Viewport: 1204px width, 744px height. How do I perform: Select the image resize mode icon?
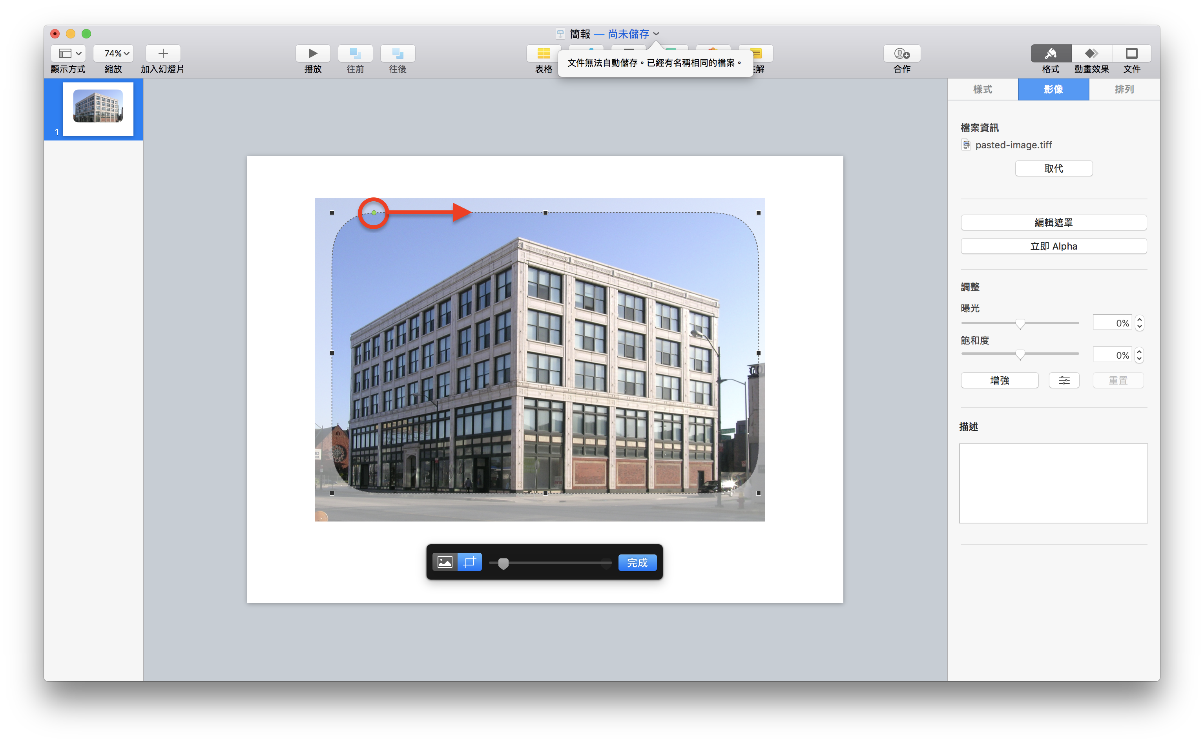click(445, 562)
